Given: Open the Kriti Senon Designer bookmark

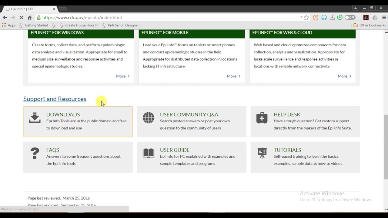Looking at the screenshot, I should click(x=121, y=25).
